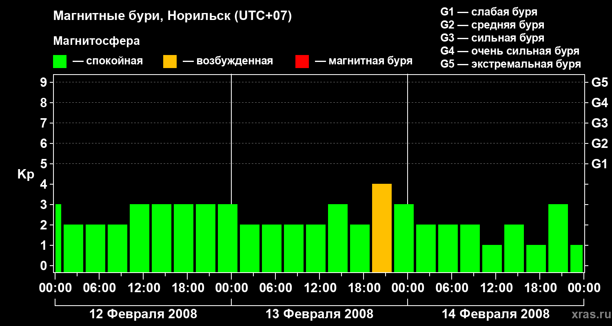The width and height of the screenshot is (612, 326).
Task: Click the '18:00' time label under 14 February
Action: [540, 288]
